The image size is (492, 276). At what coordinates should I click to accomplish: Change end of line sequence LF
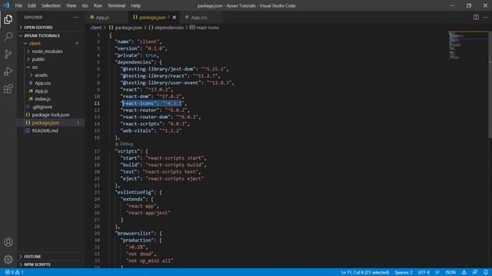tap(437, 272)
